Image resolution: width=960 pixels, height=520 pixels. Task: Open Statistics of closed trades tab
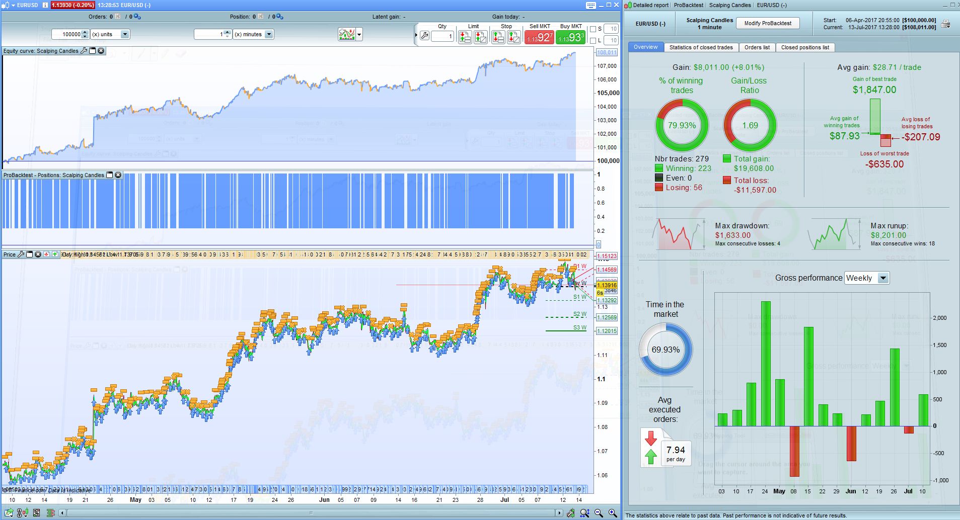pos(701,47)
